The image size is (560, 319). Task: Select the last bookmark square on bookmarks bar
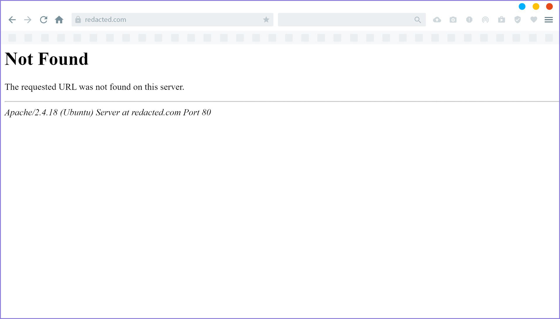point(549,38)
